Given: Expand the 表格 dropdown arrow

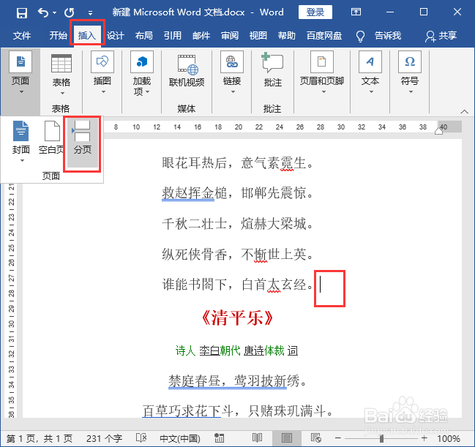Looking at the screenshot, I should pyautogui.click(x=62, y=93).
